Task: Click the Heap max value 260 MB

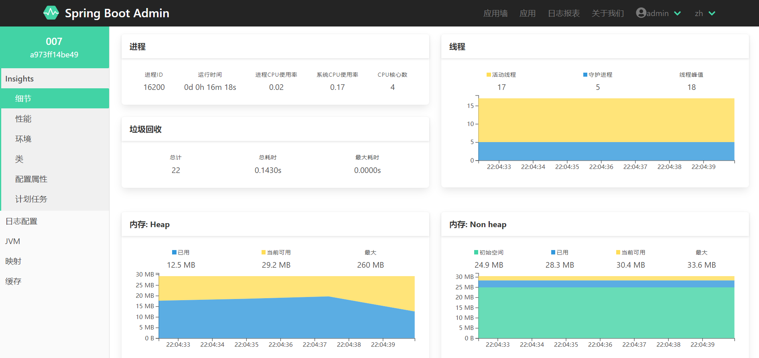Action: [x=371, y=265]
